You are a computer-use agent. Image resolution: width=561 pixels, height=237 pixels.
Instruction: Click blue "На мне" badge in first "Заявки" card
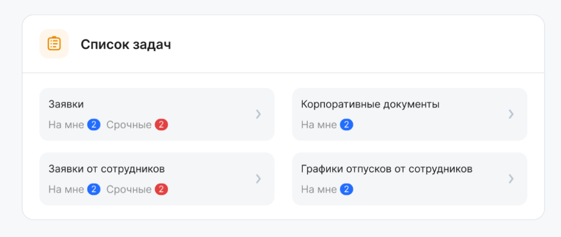coord(94,125)
